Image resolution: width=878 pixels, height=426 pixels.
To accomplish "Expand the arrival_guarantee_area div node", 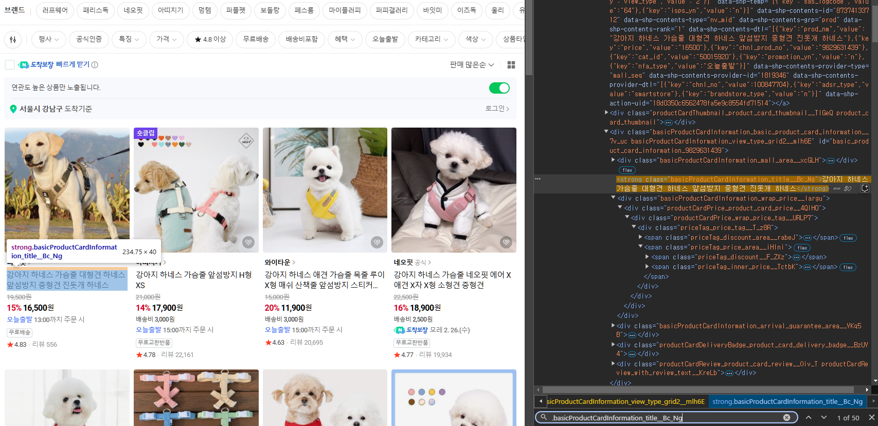I will (x=613, y=326).
